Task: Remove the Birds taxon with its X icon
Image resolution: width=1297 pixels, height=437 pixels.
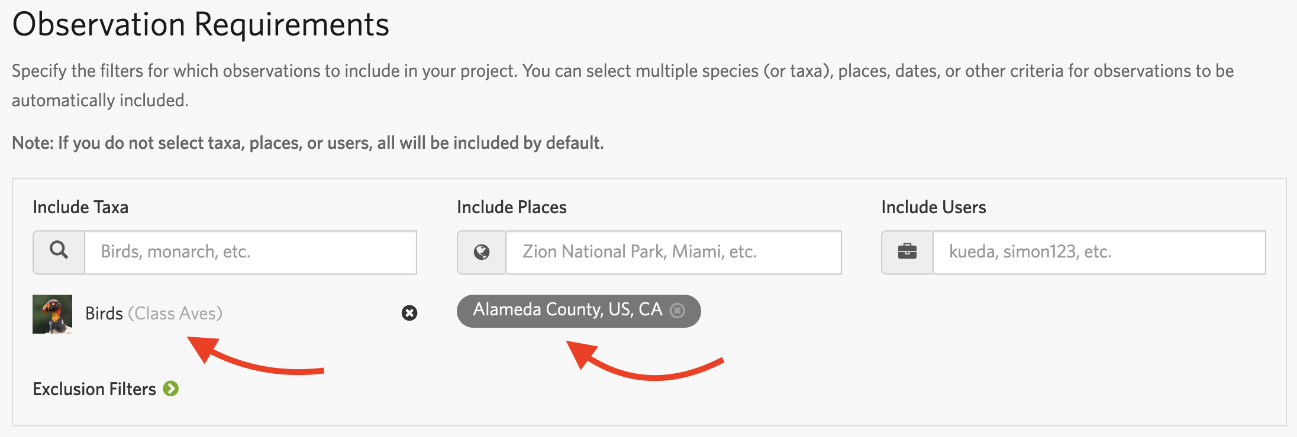Action: click(x=409, y=313)
